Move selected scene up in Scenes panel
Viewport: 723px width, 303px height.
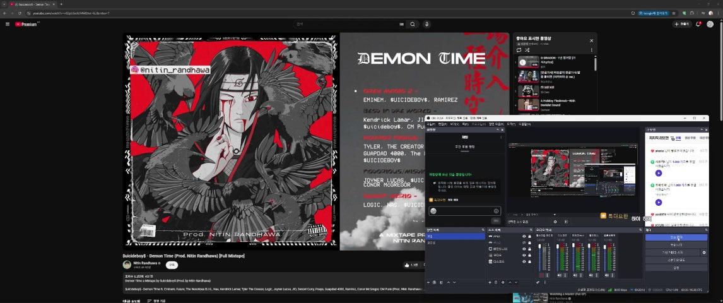(x=448, y=282)
